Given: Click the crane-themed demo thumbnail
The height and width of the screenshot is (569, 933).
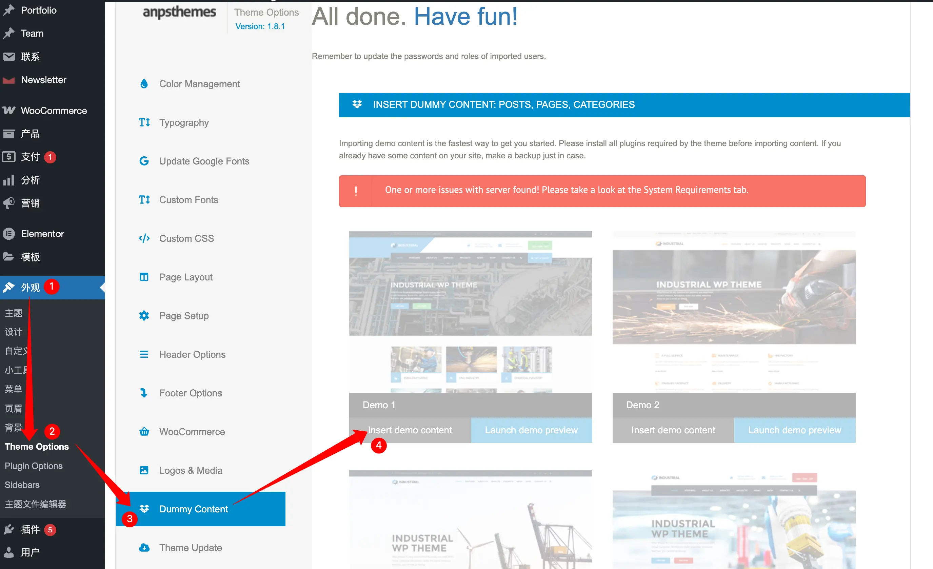Looking at the screenshot, I should tap(471, 519).
